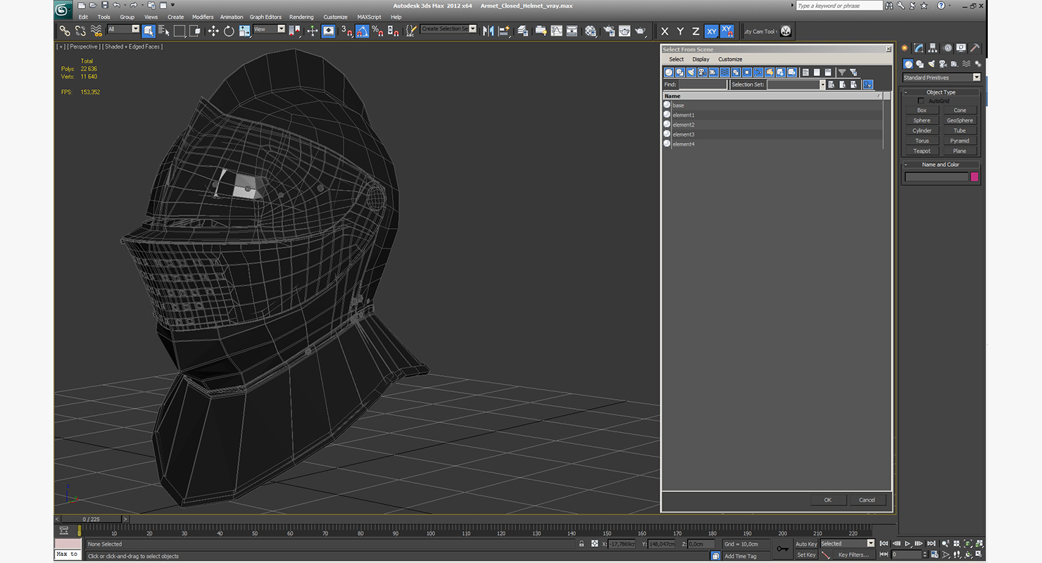Toggle Display Geometry filter in dialog

coord(669,72)
